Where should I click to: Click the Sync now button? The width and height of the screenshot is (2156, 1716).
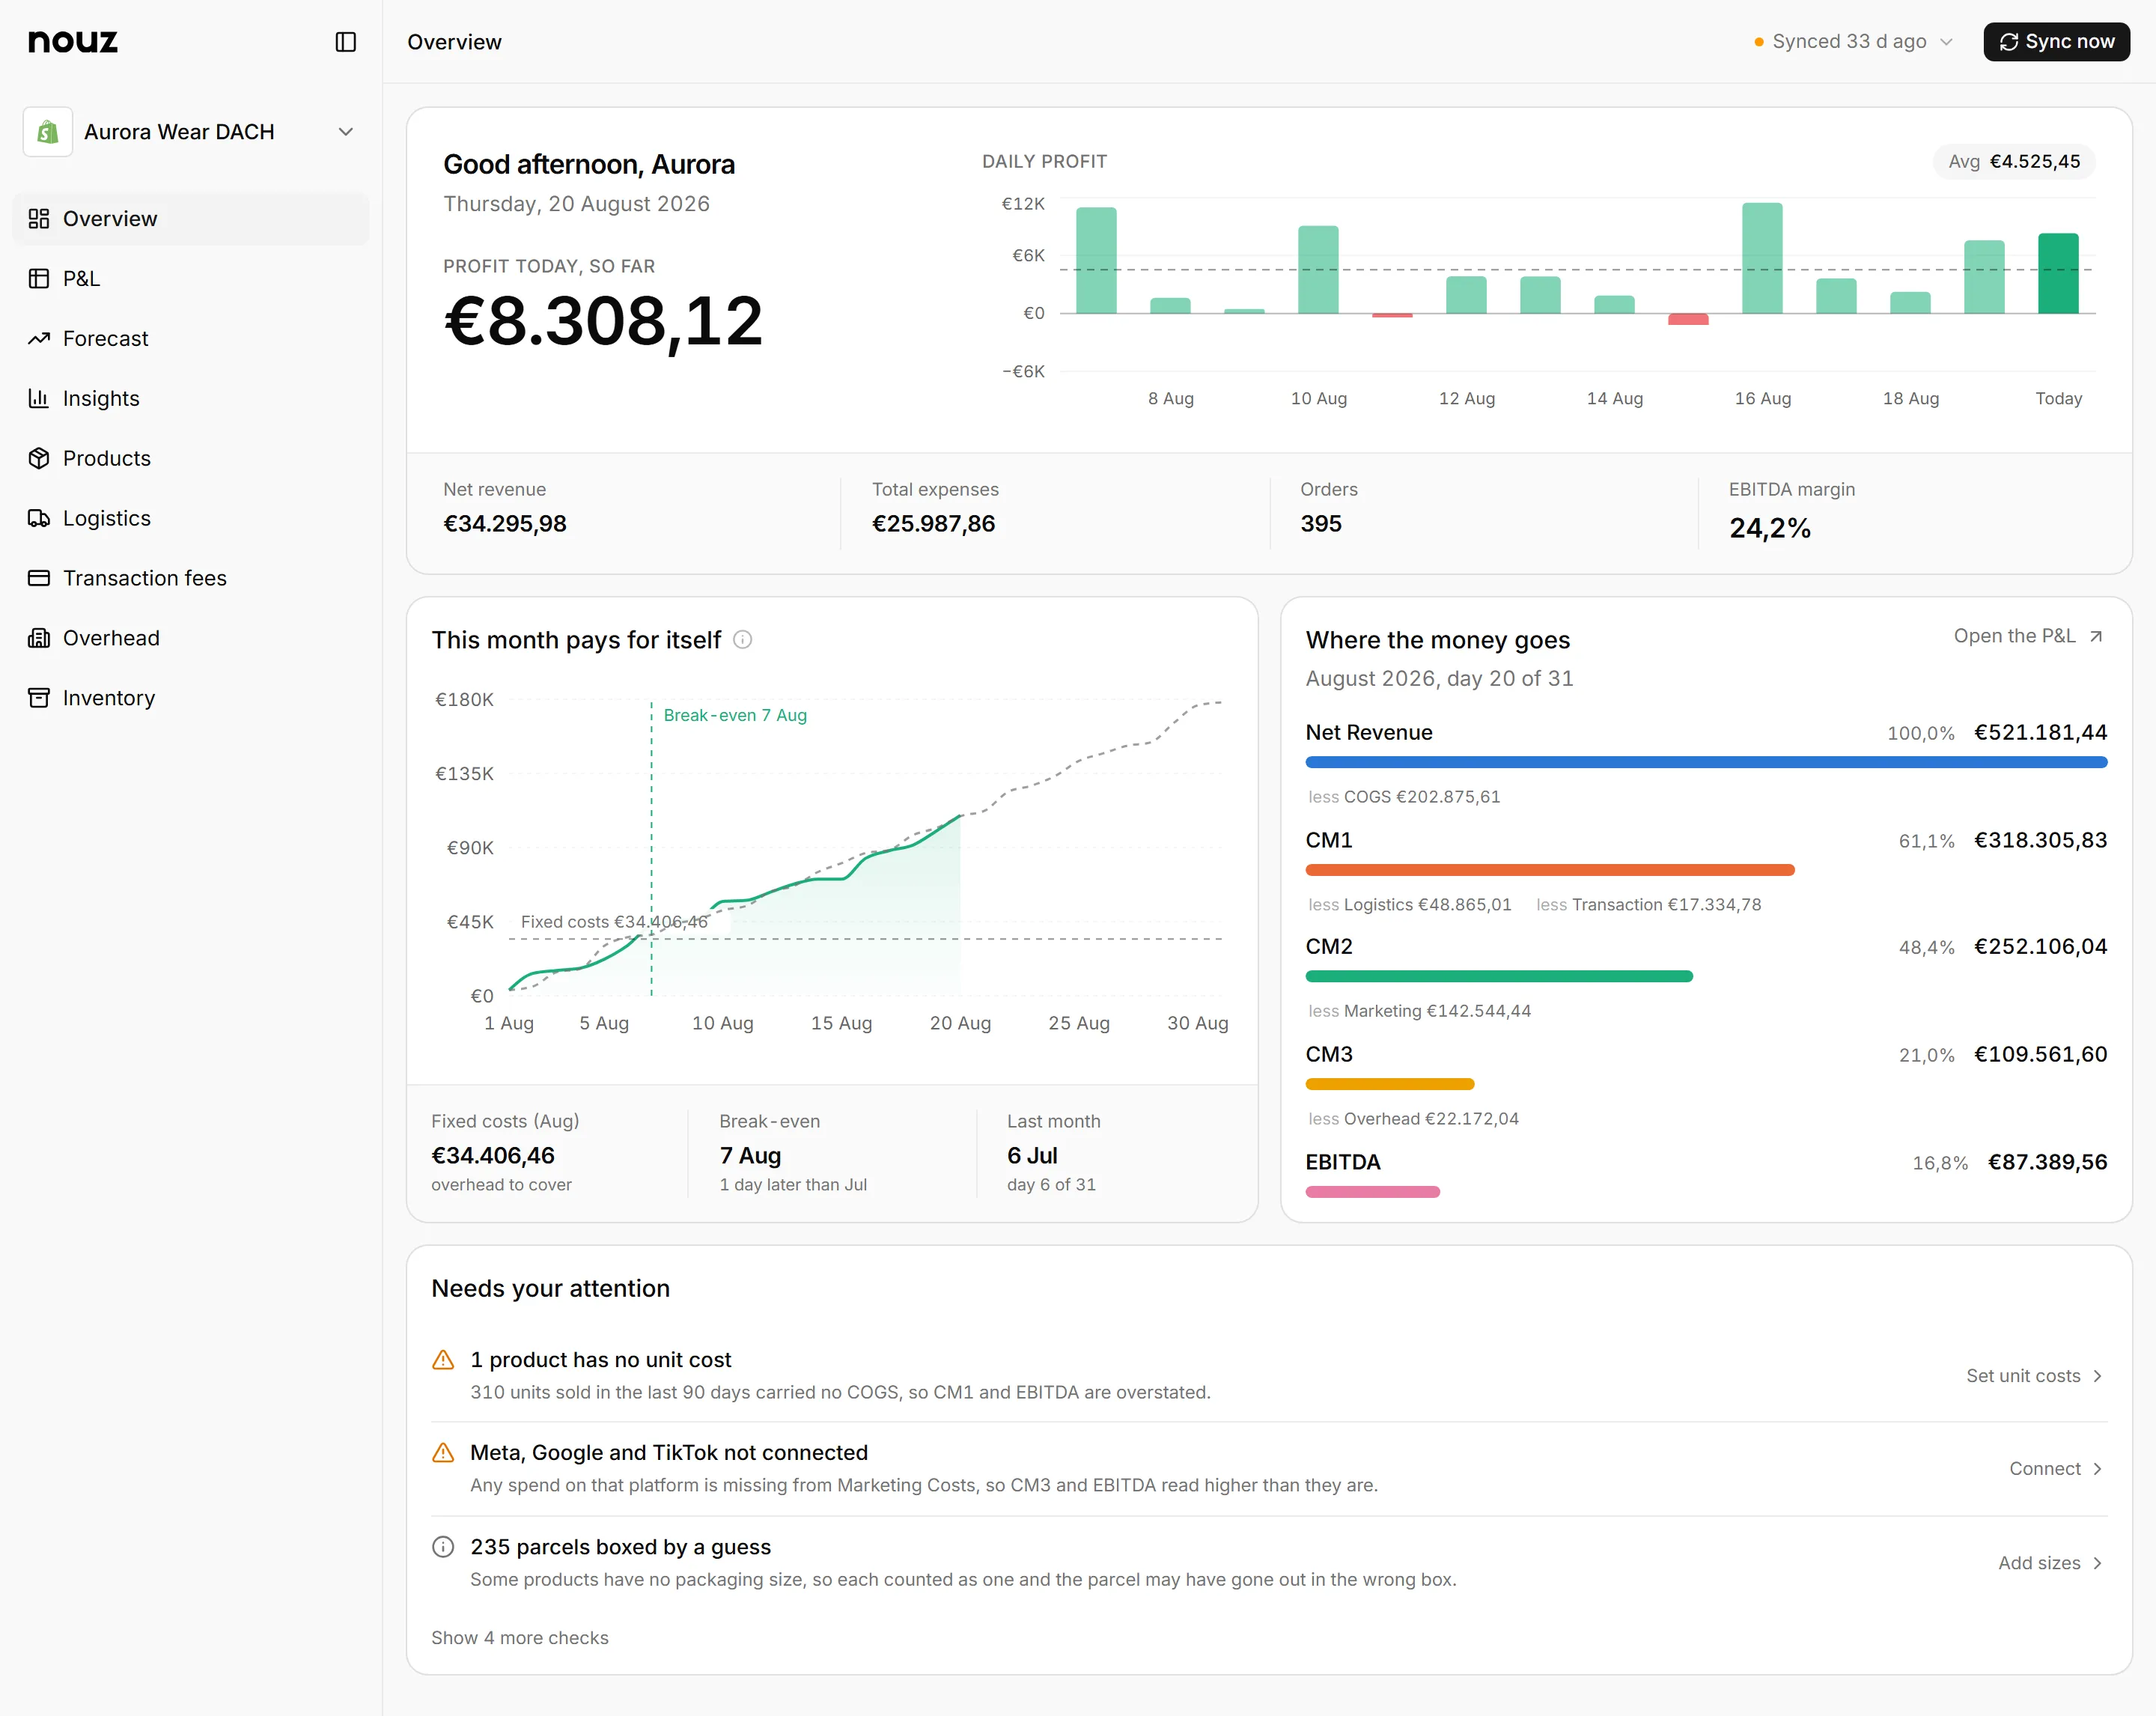tap(2056, 42)
